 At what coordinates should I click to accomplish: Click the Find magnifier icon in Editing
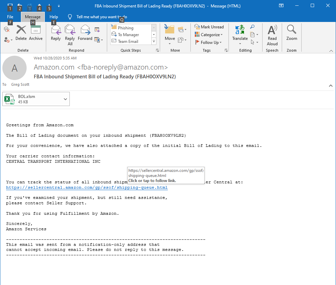point(252,27)
